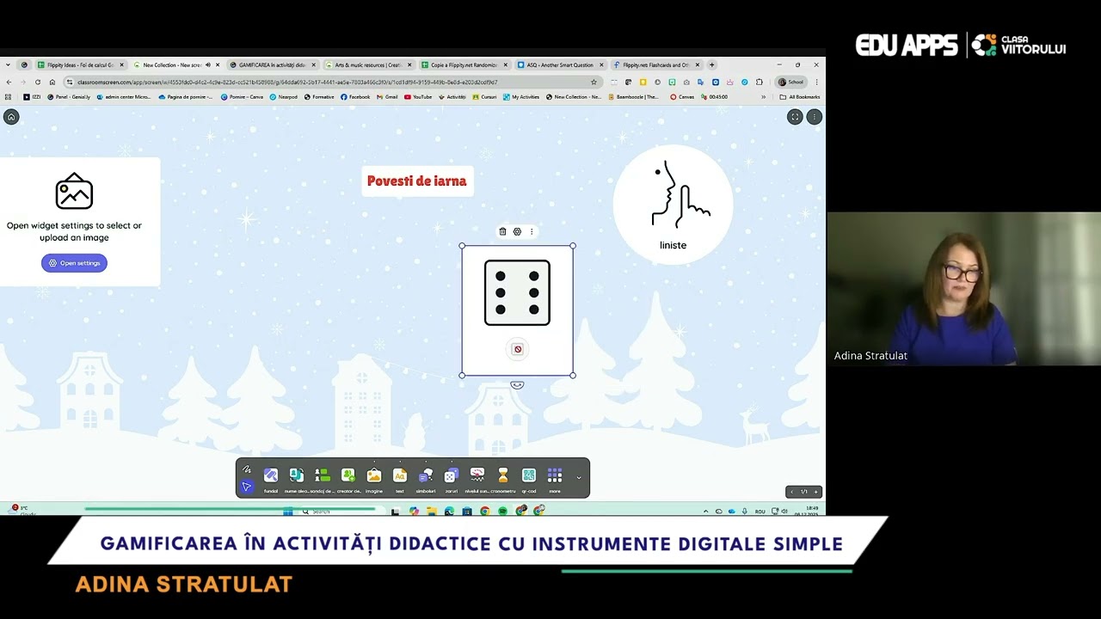Open the cronometru hourglass timer
Image resolution: width=1101 pixels, height=619 pixels.
(x=503, y=479)
